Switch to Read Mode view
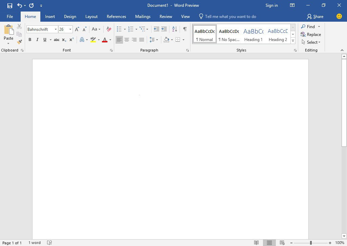347x246 pixels. (256, 243)
